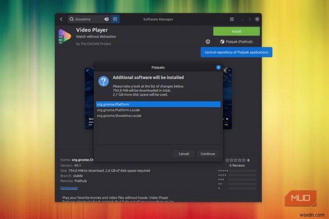Click the right screenshot thumbnail behind dialog
The height and width of the screenshot is (219, 329).
coord(227,98)
